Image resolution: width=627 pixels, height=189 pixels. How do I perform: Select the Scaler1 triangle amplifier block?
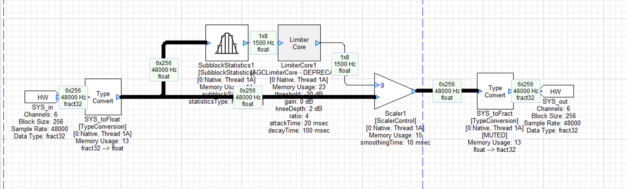point(392,91)
